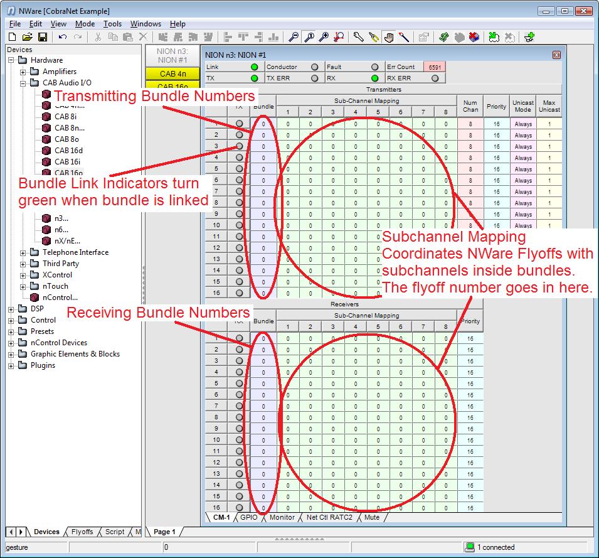599x558 pixels.
Task: Click the Link status green LED
Action: coord(255,67)
